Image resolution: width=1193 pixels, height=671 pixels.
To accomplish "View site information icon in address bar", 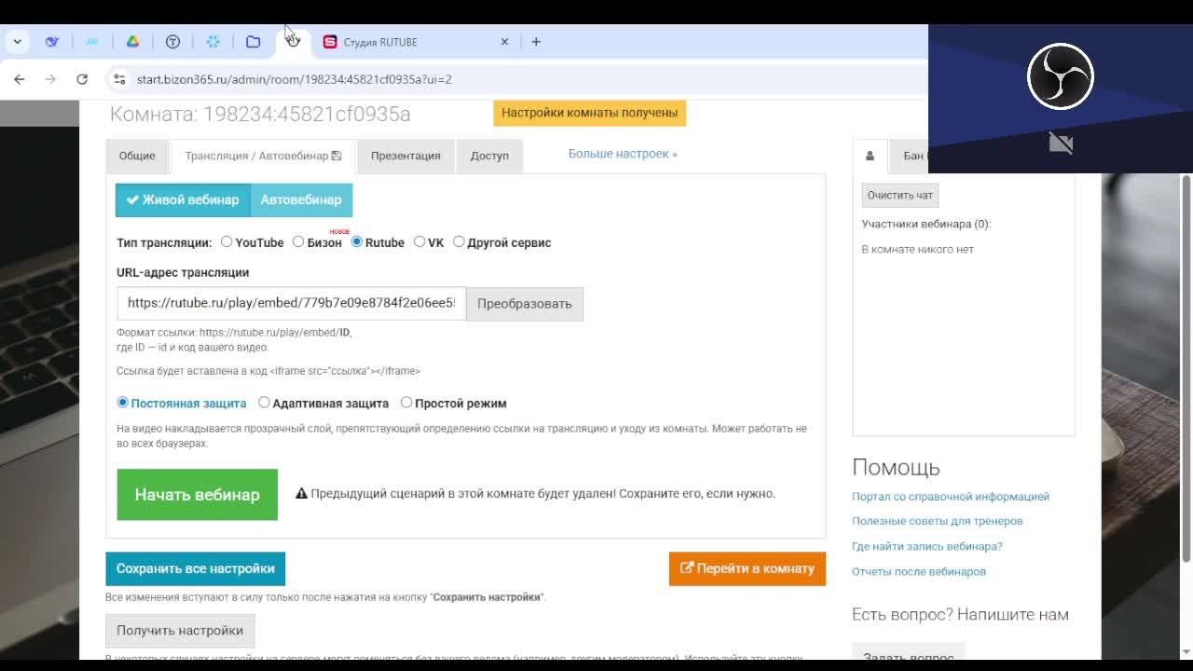I will 119,79.
